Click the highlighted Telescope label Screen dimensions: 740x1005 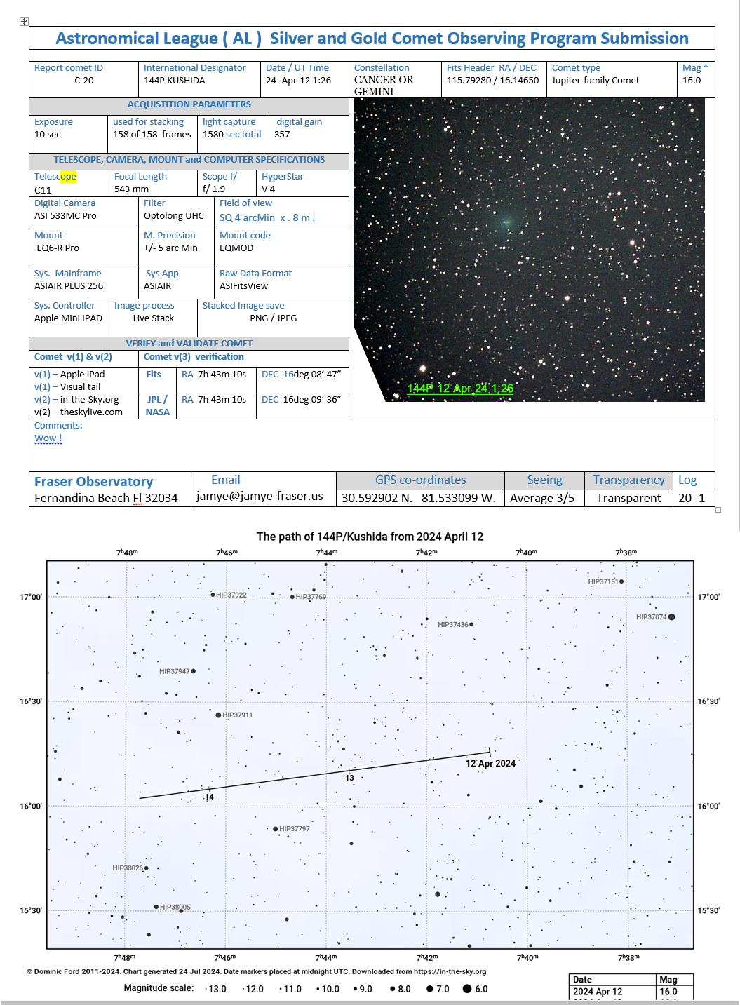pyautogui.click(x=55, y=177)
